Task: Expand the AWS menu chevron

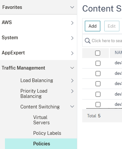Action: point(72,23)
